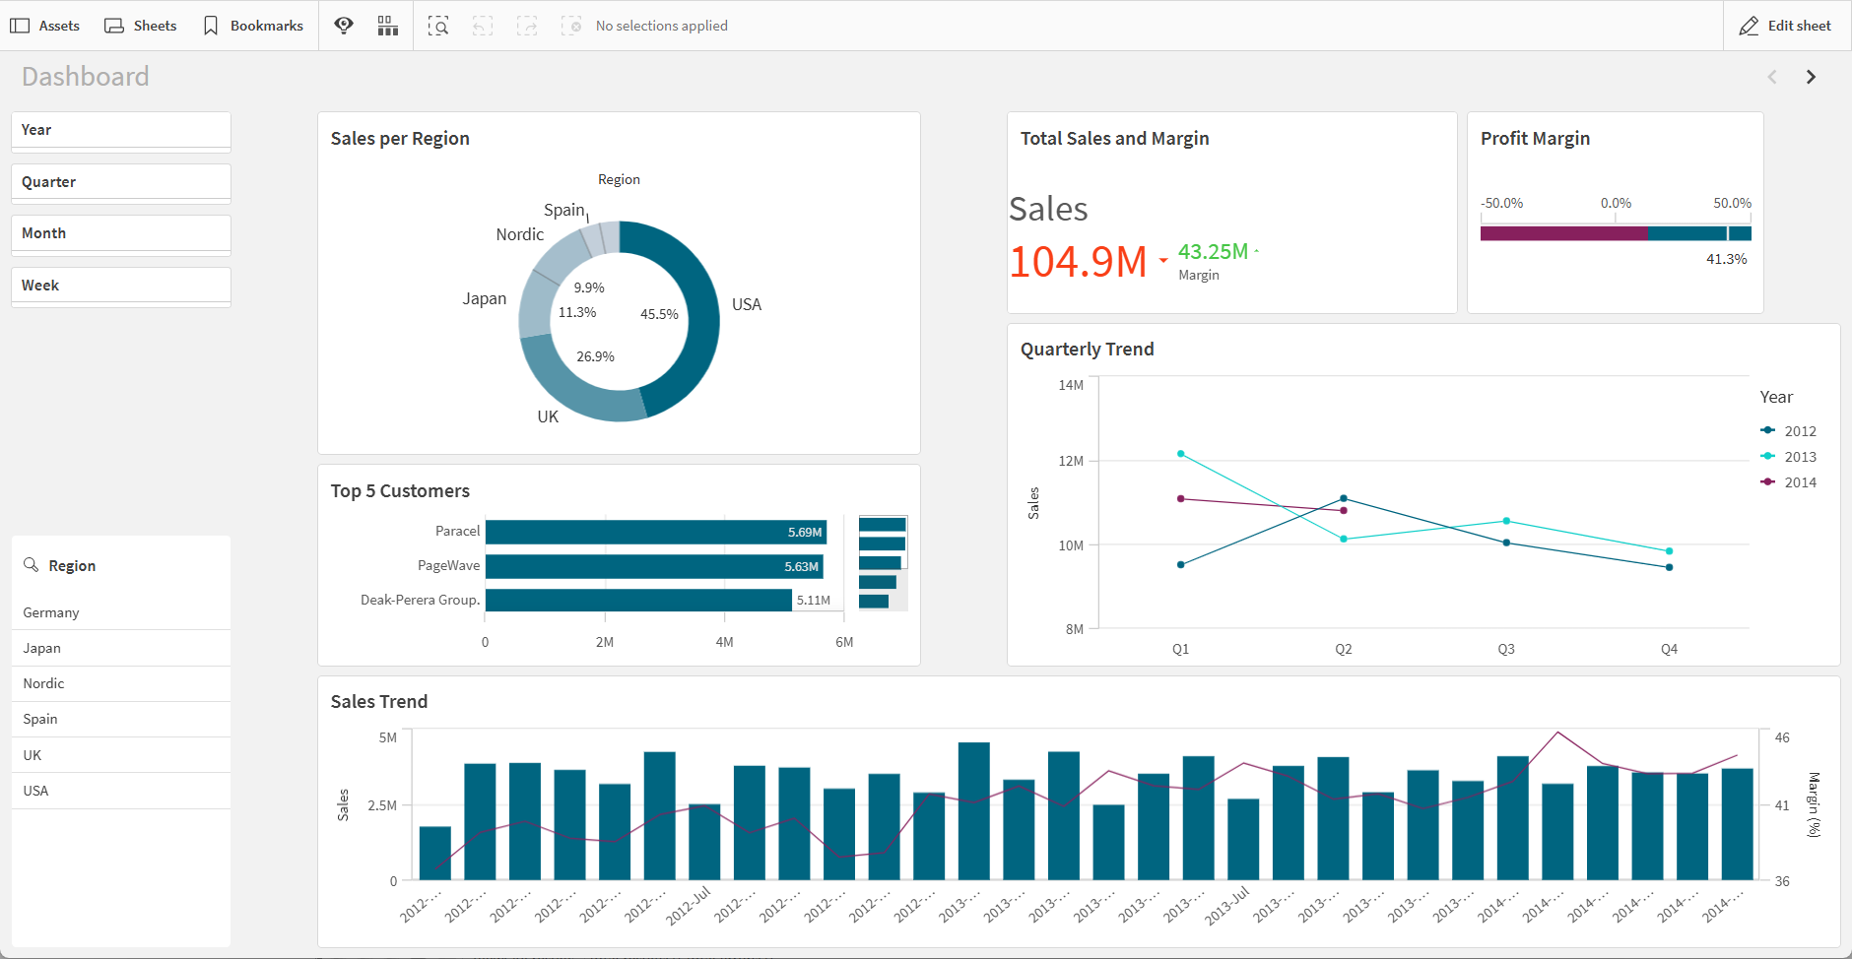
Task: Click the Edit sheet button
Action: [x=1785, y=26]
